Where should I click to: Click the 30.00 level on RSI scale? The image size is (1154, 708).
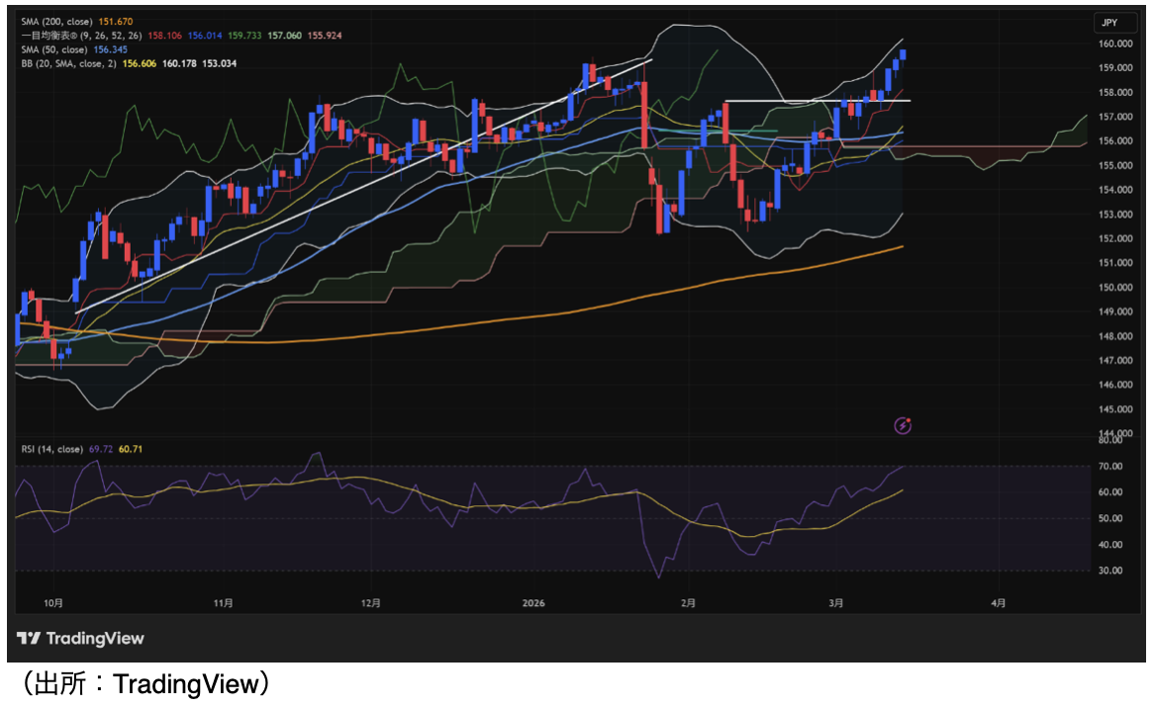(x=1109, y=571)
